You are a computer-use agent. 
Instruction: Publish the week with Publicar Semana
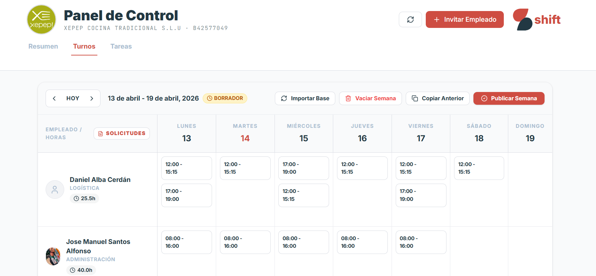click(x=509, y=99)
